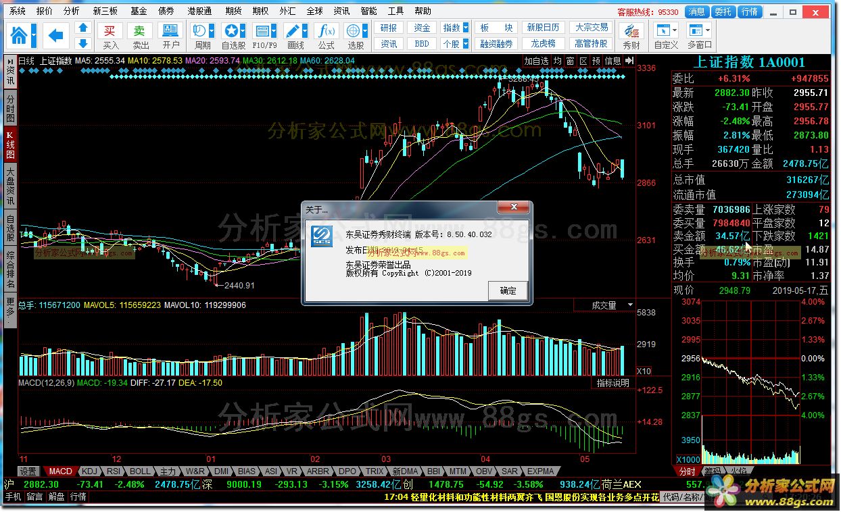The height and width of the screenshot is (512, 841).
Task: Select the 画线 draw line pencil icon
Action: point(293,31)
